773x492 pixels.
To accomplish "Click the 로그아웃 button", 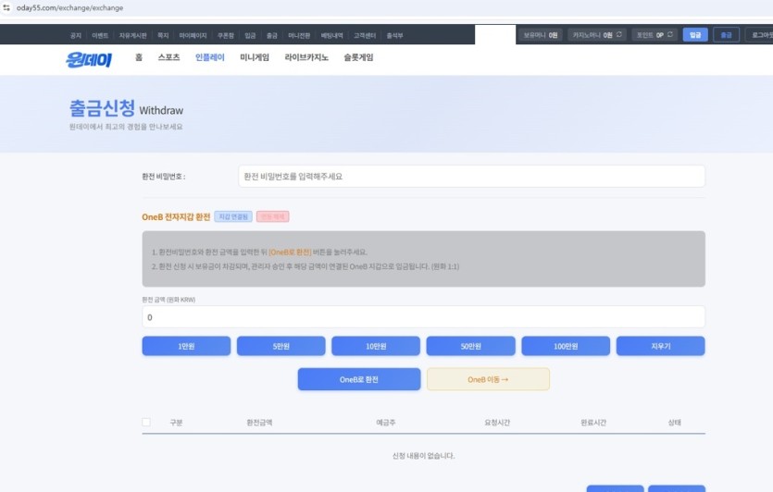I will pyautogui.click(x=759, y=34).
